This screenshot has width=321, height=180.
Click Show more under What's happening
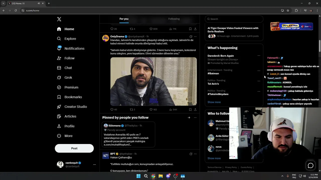(x=214, y=102)
